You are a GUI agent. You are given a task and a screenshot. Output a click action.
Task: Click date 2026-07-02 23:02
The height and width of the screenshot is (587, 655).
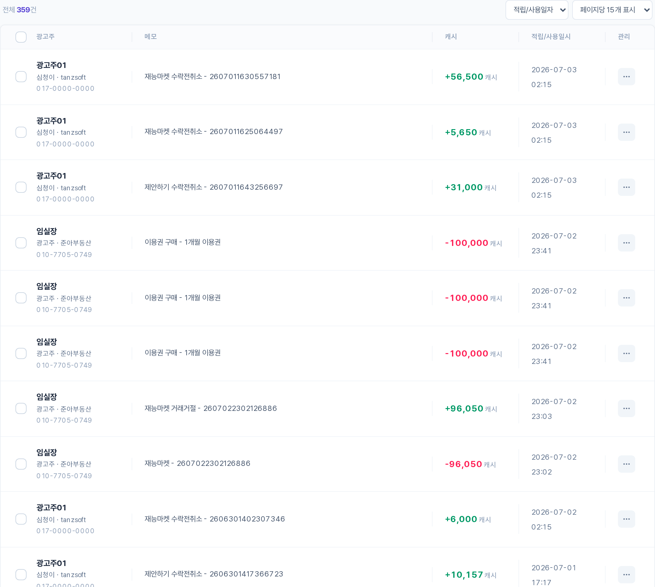(x=554, y=464)
